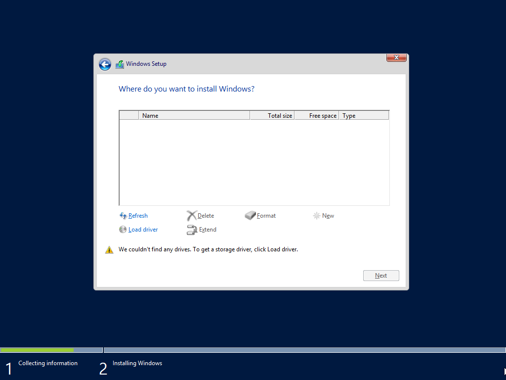The width and height of the screenshot is (506, 380).
Task: Click the Delete text option
Action: pyautogui.click(x=206, y=216)
